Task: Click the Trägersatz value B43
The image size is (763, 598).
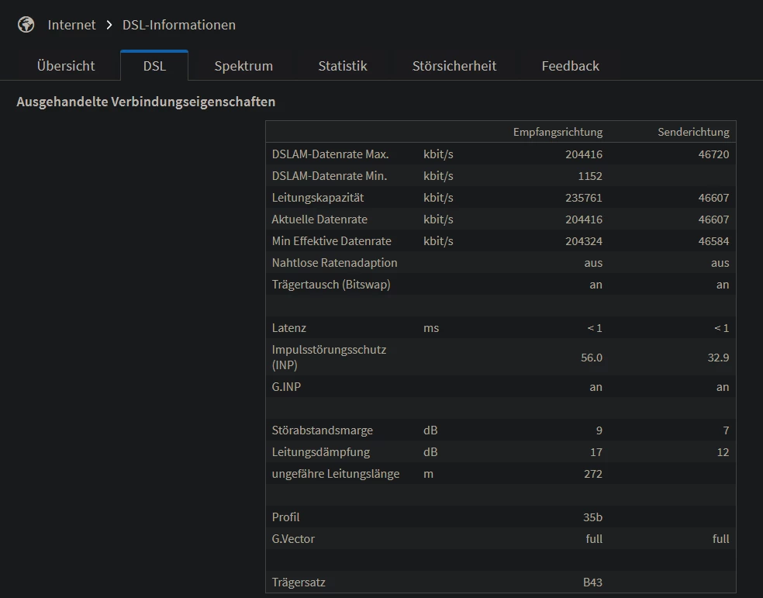Action: pyautogui.click(x=593, y=582)
